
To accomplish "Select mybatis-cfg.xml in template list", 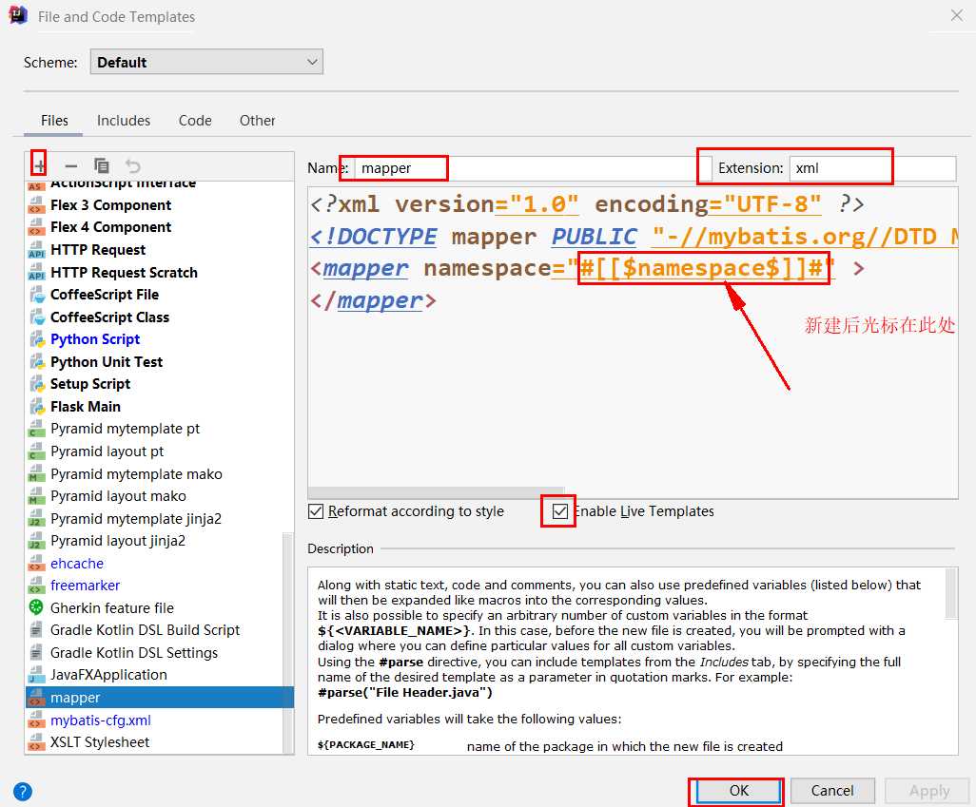I will click(100, 720).
